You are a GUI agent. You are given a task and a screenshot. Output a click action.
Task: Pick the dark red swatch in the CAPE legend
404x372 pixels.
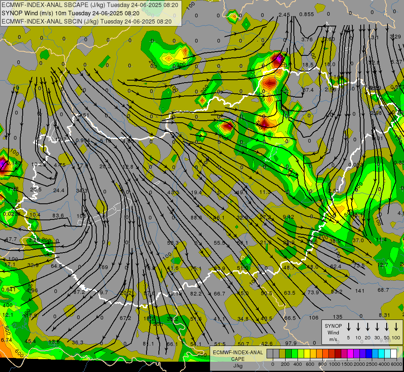(x=338, y=353)
